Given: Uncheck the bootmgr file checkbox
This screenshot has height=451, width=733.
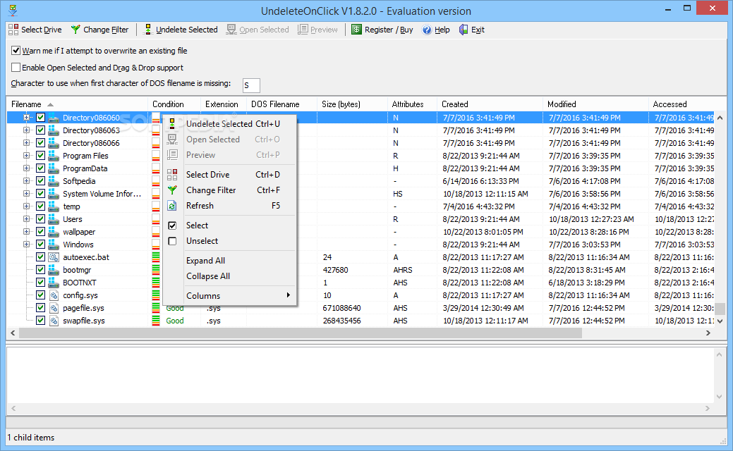Looking at the screenshot, I should [40, 270].
